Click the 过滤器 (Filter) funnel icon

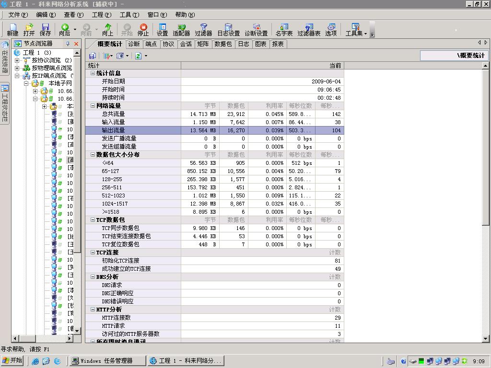pos(203,30)
